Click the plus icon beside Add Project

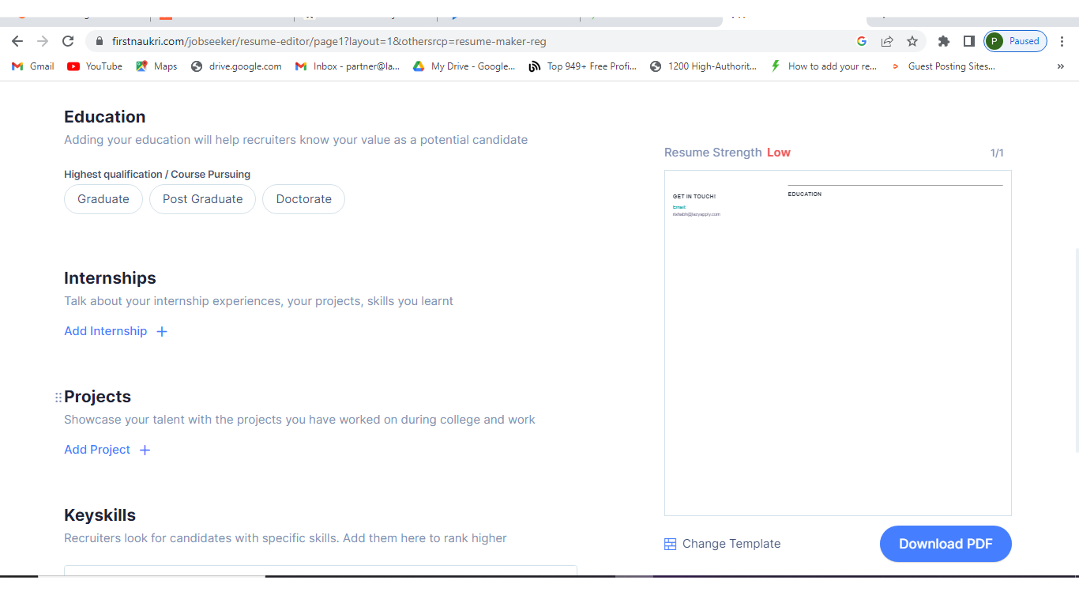coord(145,451)
